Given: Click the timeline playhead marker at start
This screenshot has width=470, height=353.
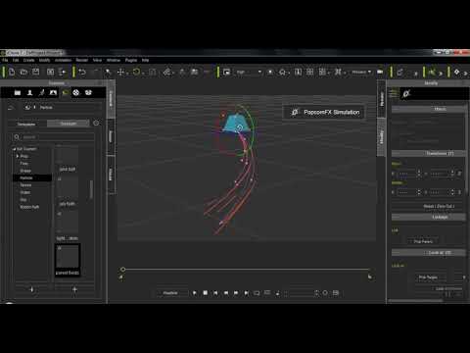Looking at the screenshot, I should [x=122, y=270].
